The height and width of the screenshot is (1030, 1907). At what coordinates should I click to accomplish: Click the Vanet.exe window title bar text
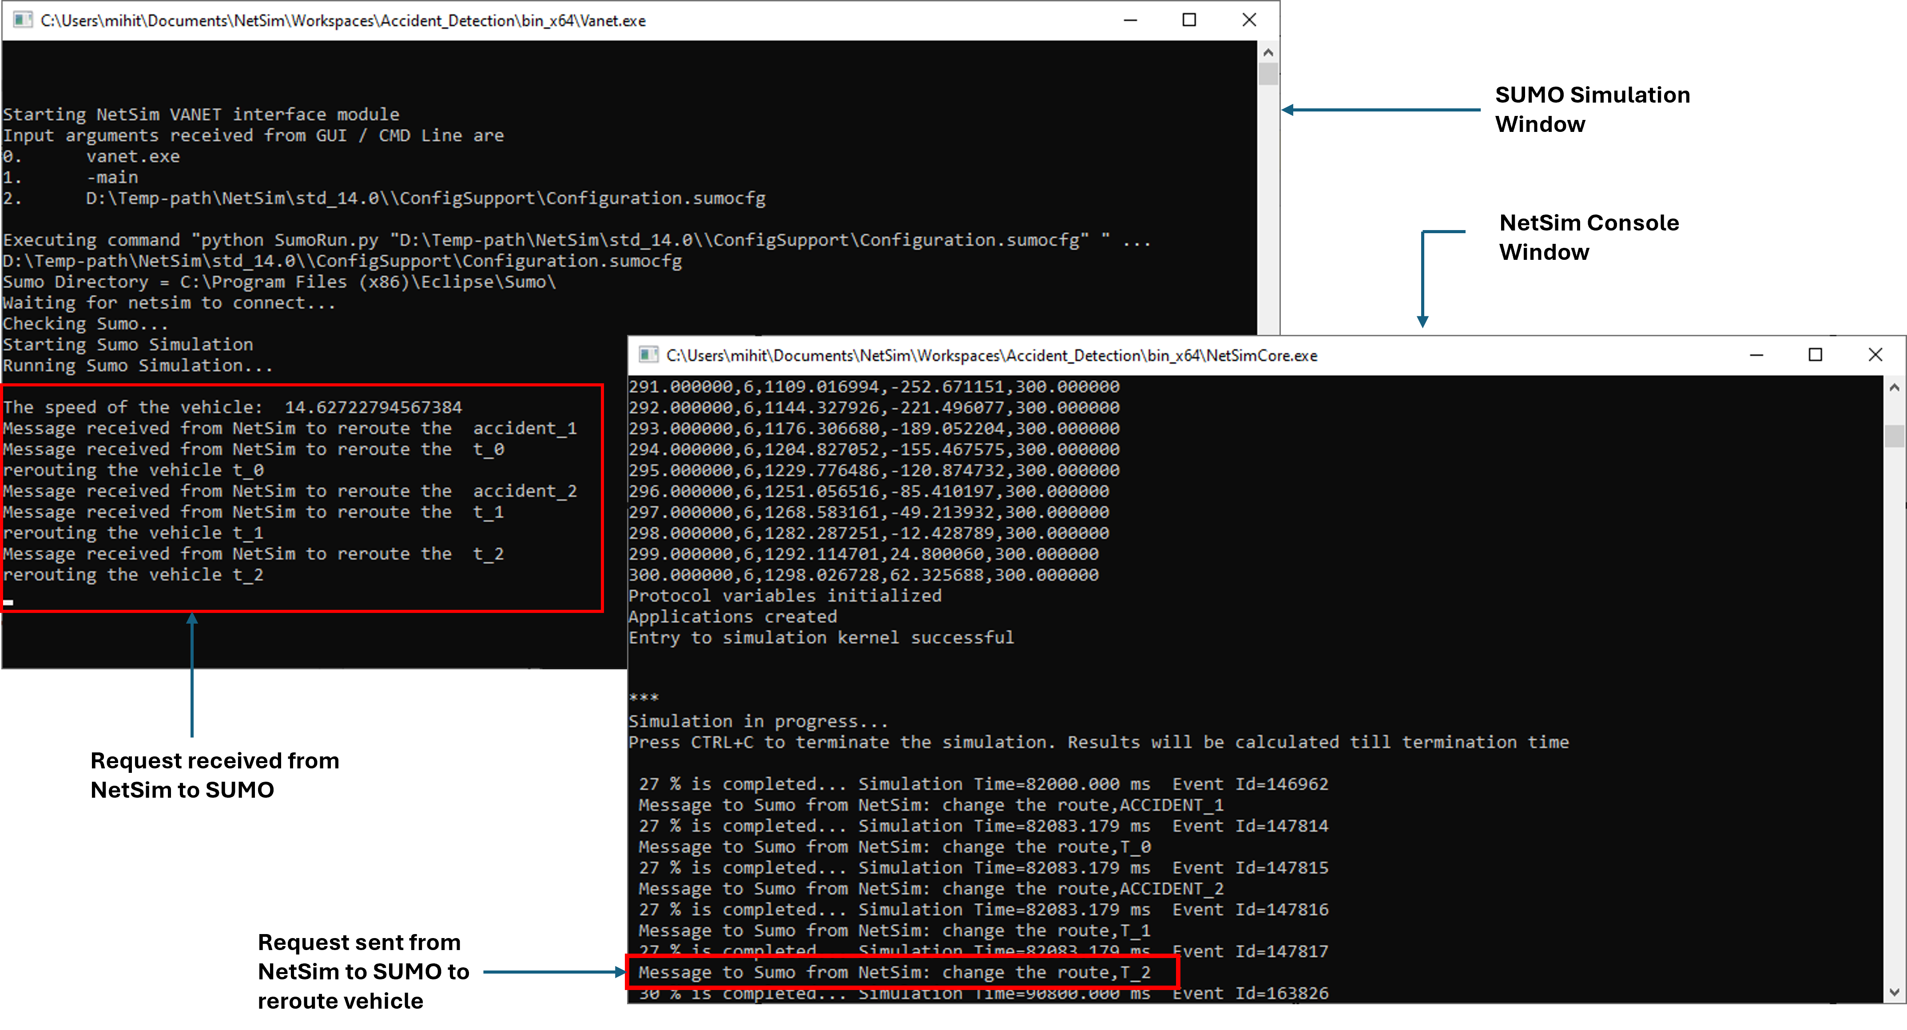click(x=343, y=21)
